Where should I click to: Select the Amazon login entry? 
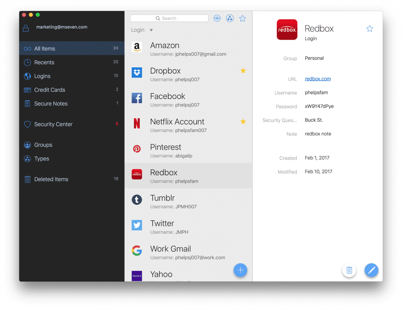click(188, 49)
